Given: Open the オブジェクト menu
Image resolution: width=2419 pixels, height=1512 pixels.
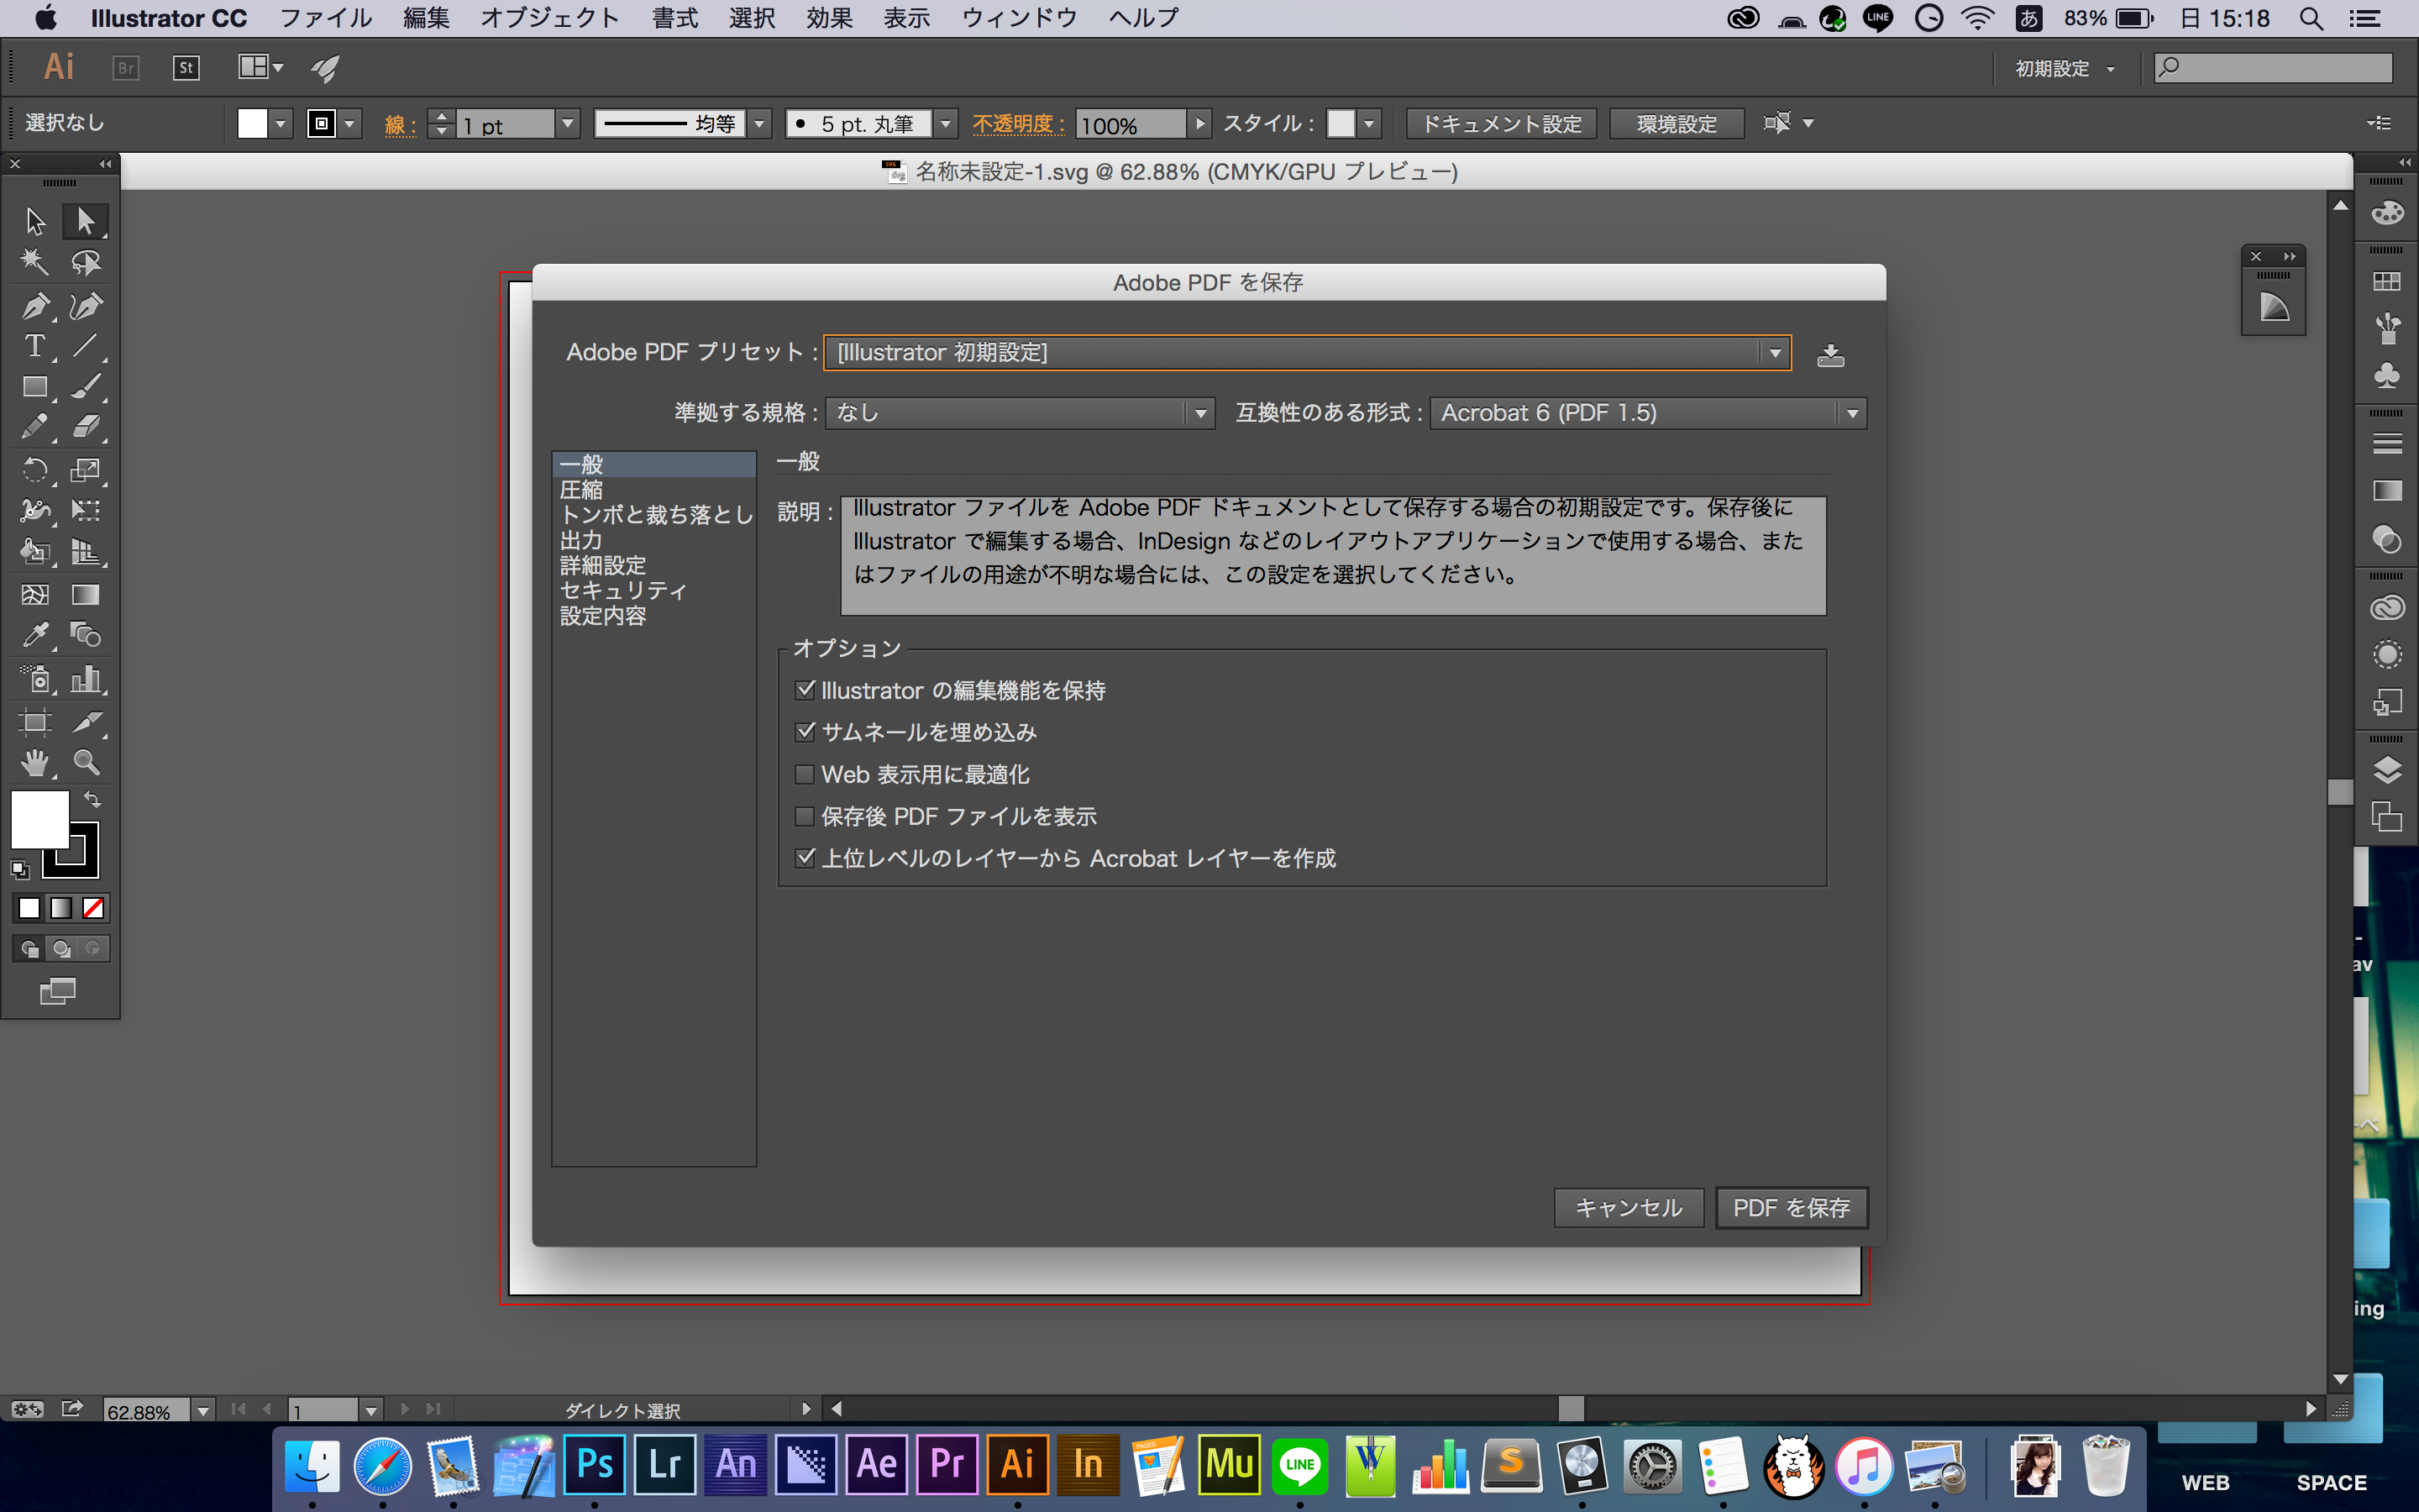Looking at the screenshot, I should [x=550, y=18].
